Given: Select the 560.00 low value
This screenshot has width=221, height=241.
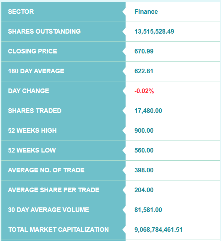Looking at the screenshot, I should pos(144,150).
